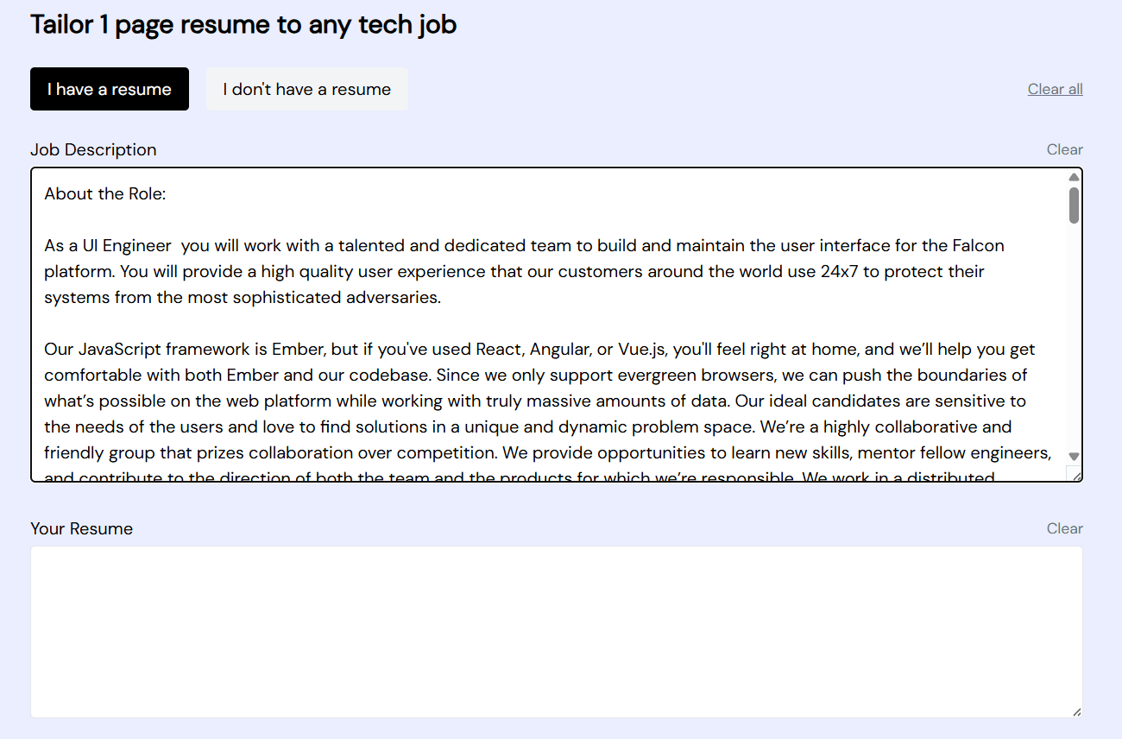This screenshot has height=739, width=1122.
Task: Clear the Your Resume field
Action: pyautogui.click(x=1064, y=528)
